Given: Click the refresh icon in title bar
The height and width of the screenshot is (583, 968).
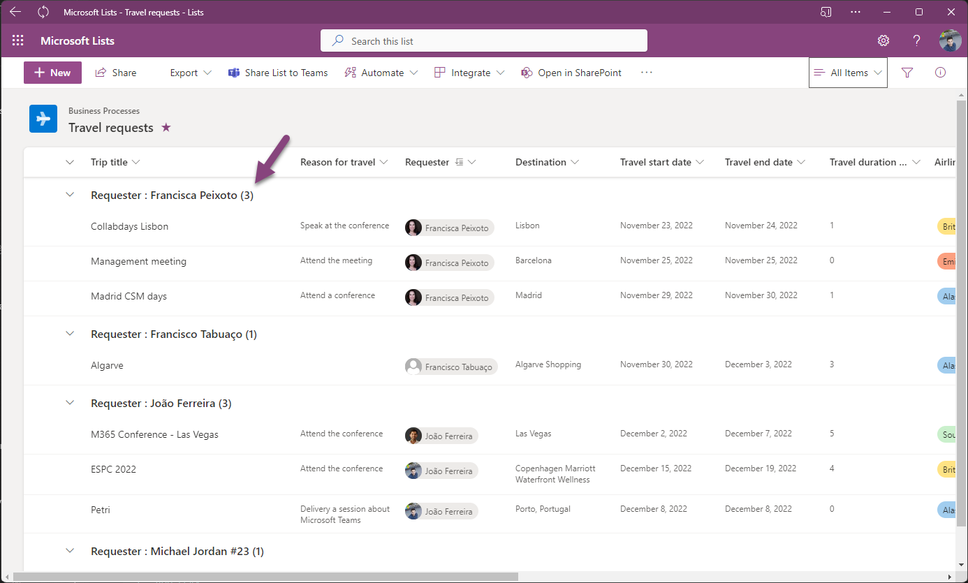Looking at the screenshot, I should pyautogui.click(x=43, y=12).
